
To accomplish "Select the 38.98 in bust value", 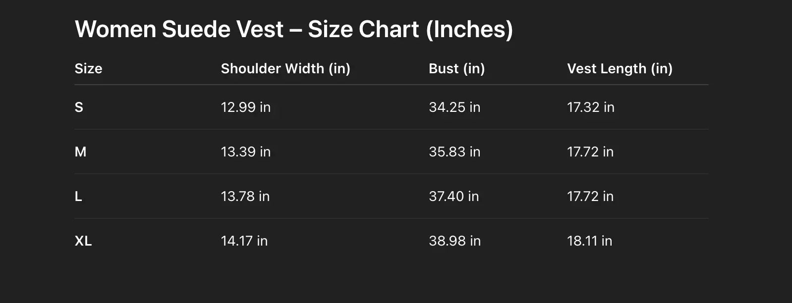I will tap(455, 241).
